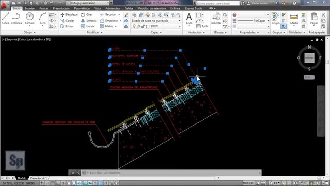Expand the Bloque panel
This screenshot has height=186, width=330.
click(220, 32)
